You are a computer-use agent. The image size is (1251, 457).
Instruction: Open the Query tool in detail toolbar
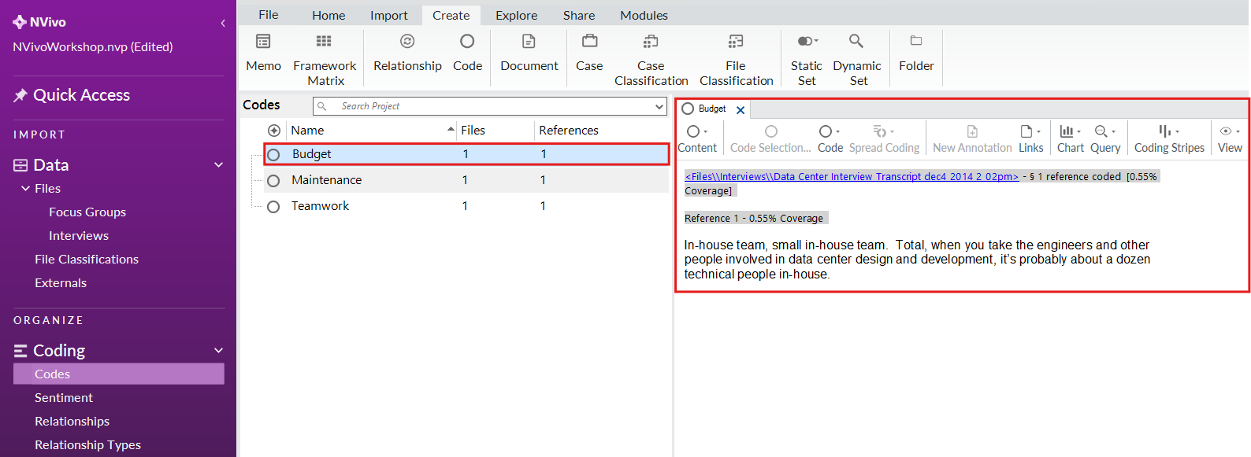(1105, 138)
